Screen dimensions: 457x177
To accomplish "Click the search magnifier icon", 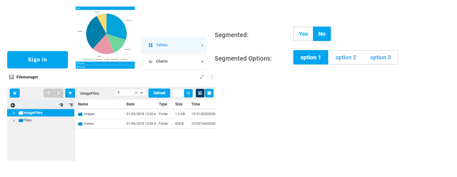I will [x=188, y=93].
